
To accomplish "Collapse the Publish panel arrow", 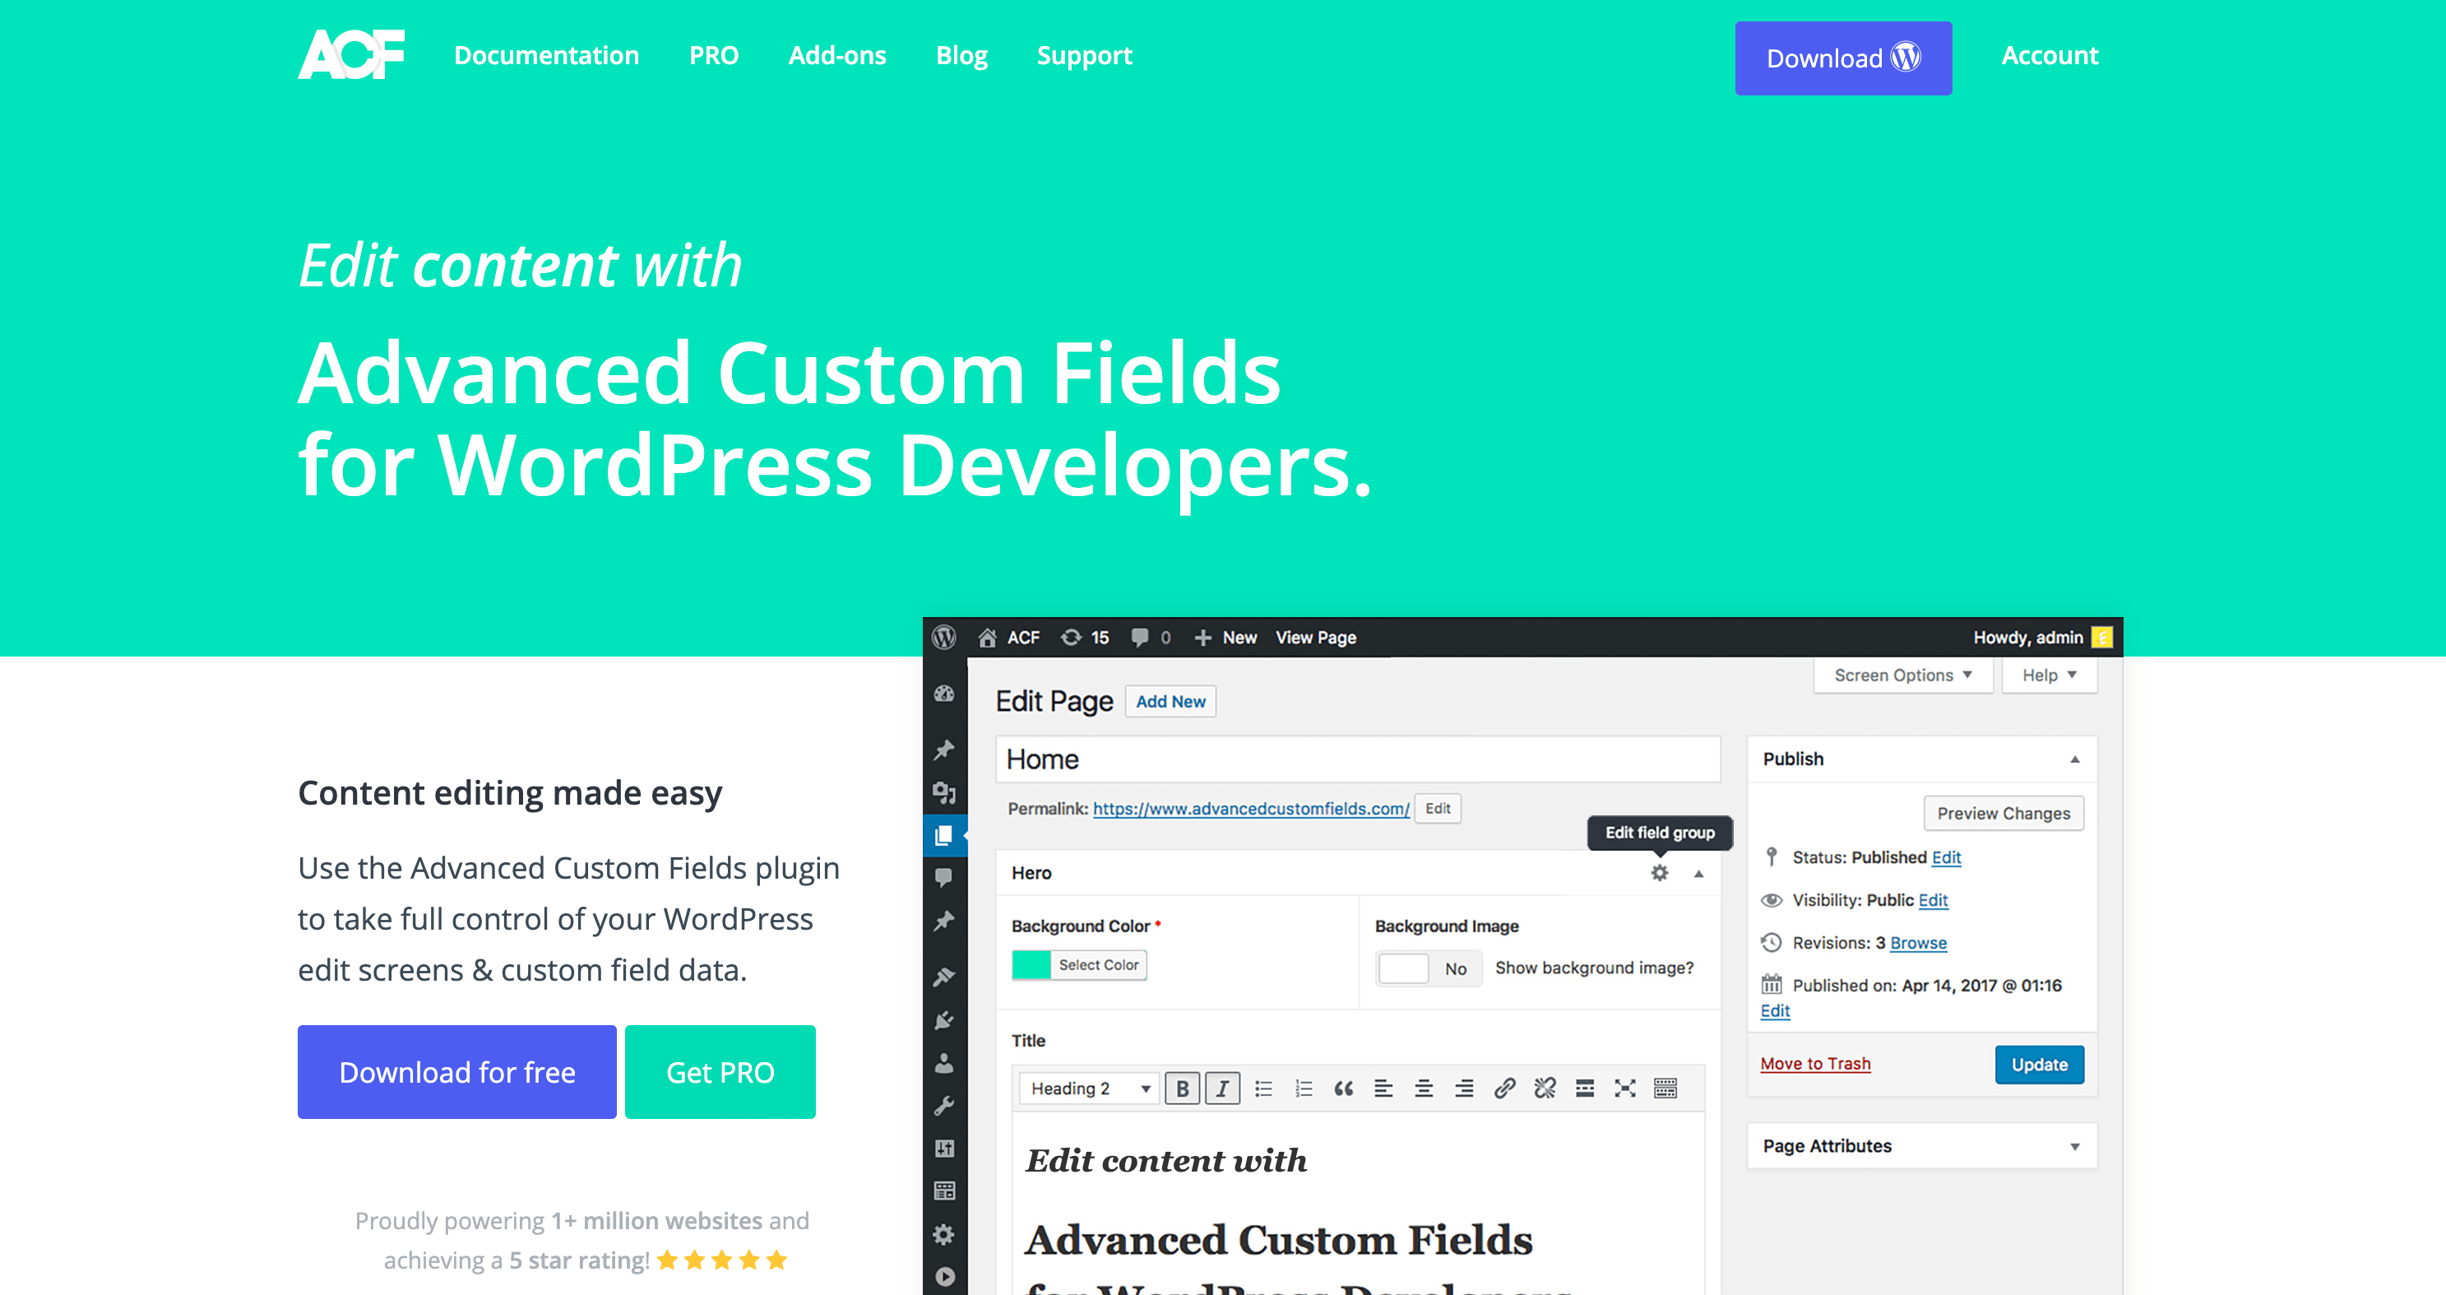I will (2075, 759).
